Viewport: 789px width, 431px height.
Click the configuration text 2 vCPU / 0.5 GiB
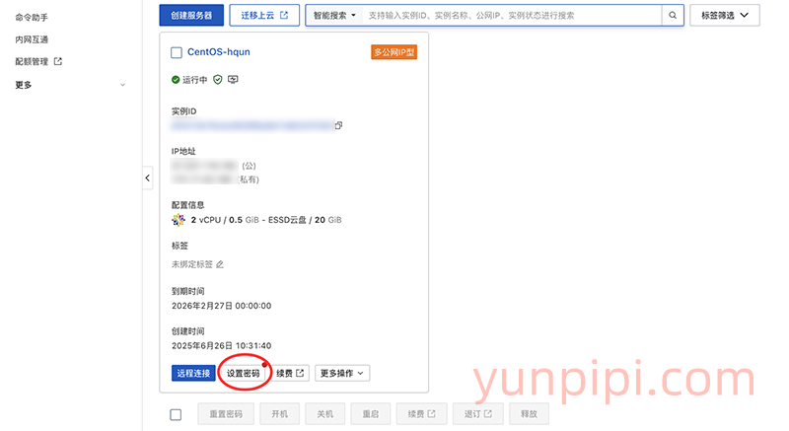[x=225, y=220]
